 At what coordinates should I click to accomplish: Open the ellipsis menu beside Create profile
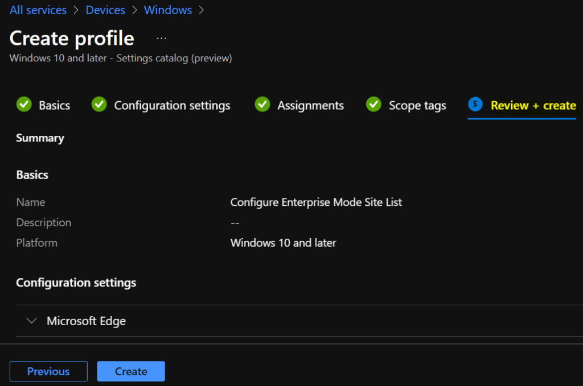coord(161,38)
